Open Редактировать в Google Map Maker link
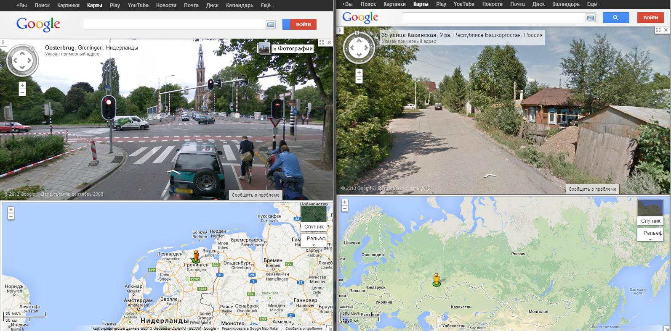The image size is (671, 331). pyautogui.click(x=250, y=328)
